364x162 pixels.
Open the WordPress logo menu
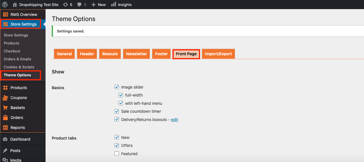click(x=5, y=5)
